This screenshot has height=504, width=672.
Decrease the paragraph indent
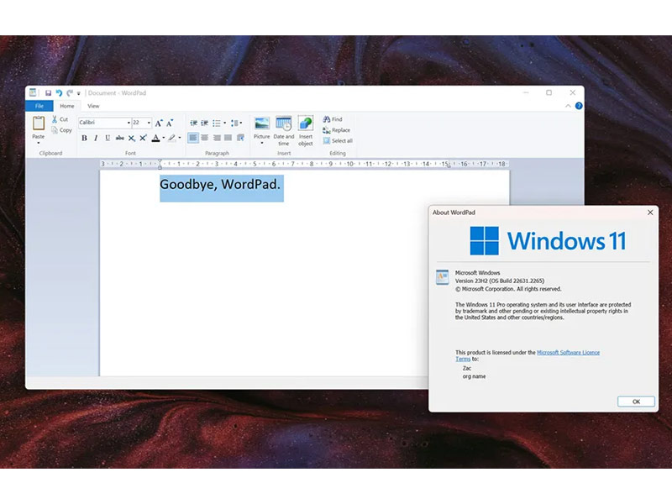(x=194, y=123)
